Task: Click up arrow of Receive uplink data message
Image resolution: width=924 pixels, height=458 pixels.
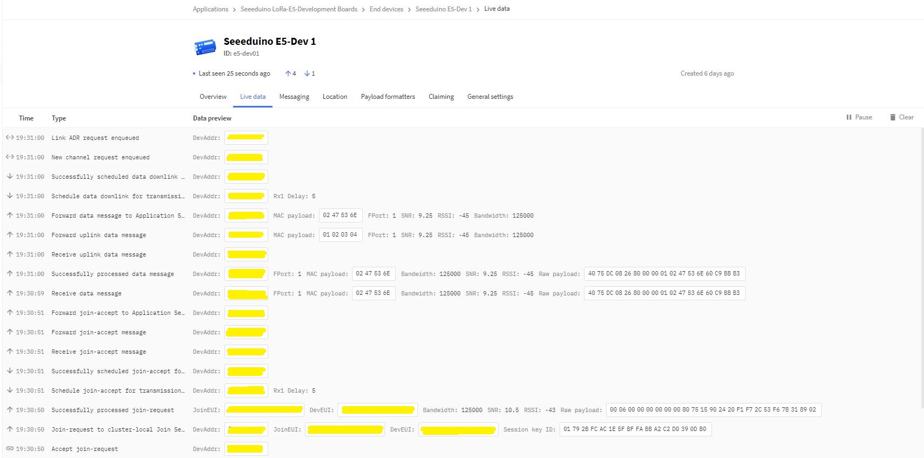Action: [x=10, y=254]
